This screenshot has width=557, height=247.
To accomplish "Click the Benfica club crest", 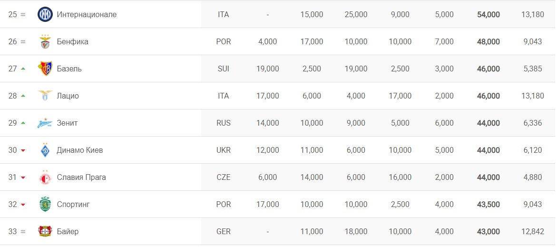I will click(45, 42).
